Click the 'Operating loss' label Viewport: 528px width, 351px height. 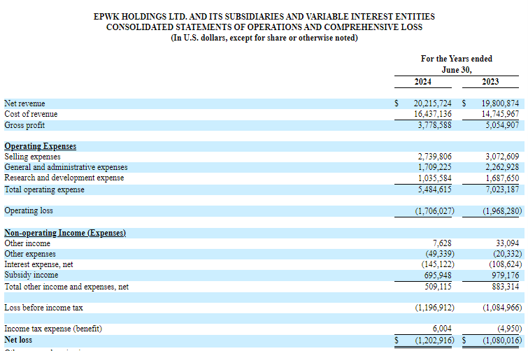click(29, 210)
